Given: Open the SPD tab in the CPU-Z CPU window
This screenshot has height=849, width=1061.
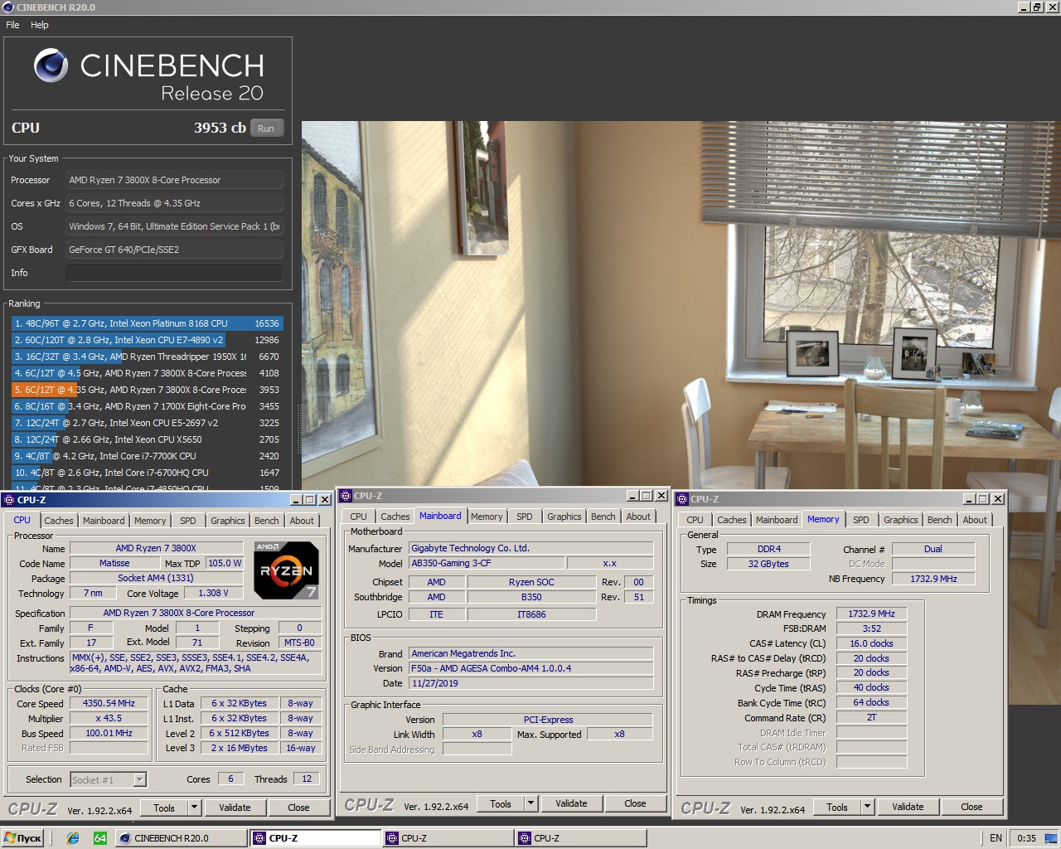Looking at the screenshot, I should point(188,521).
